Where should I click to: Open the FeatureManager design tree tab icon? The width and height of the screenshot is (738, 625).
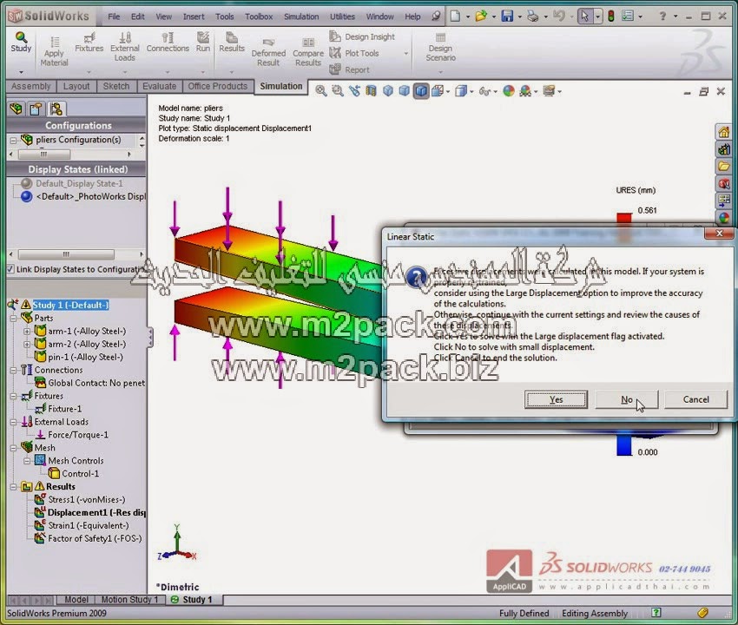pyautogui.click(x=16, y=109)
